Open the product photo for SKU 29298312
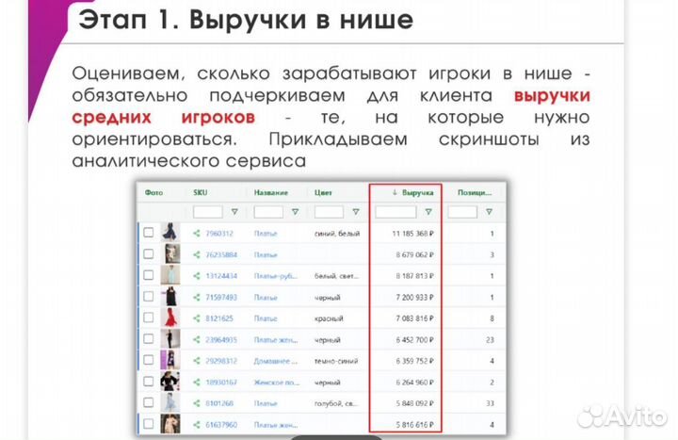The width and height of the screenshot is (678, 440). 170,360
